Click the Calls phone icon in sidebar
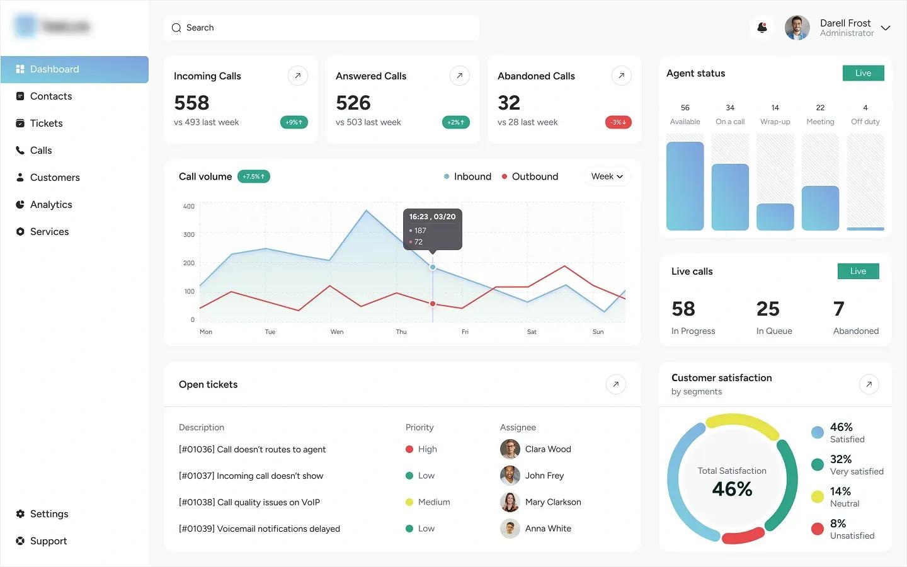 20,150
